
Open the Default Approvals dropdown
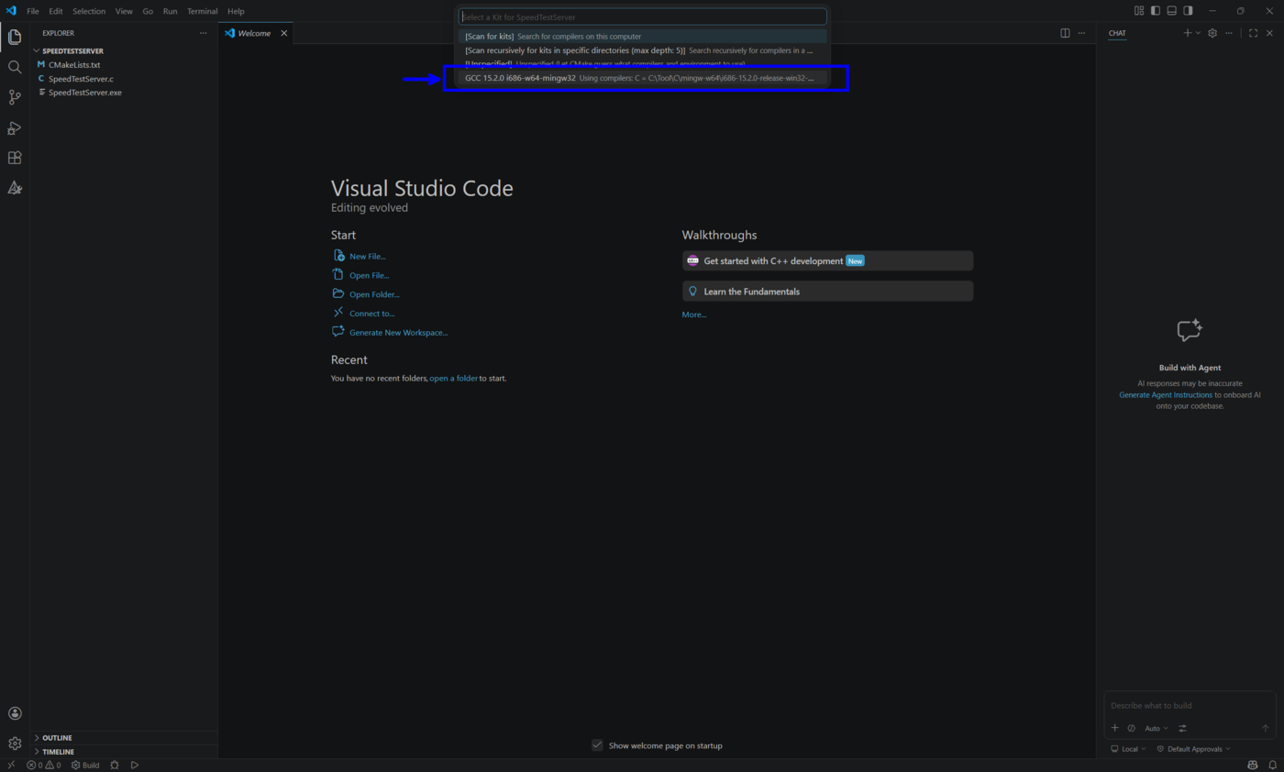click(x=1192, y=748)
